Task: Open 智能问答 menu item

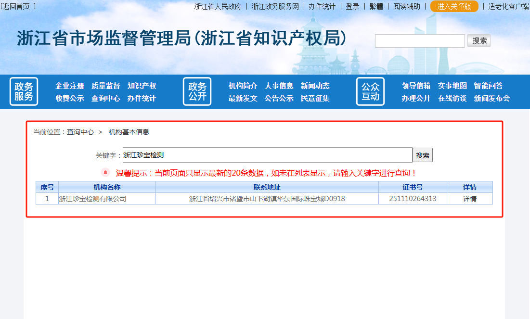Action: pos(489,86)
